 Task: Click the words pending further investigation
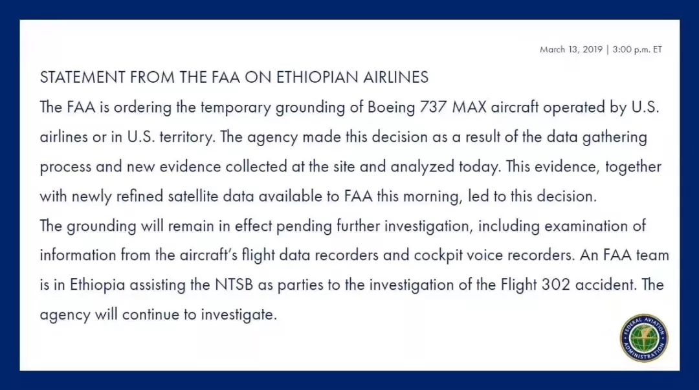(373, 226)
